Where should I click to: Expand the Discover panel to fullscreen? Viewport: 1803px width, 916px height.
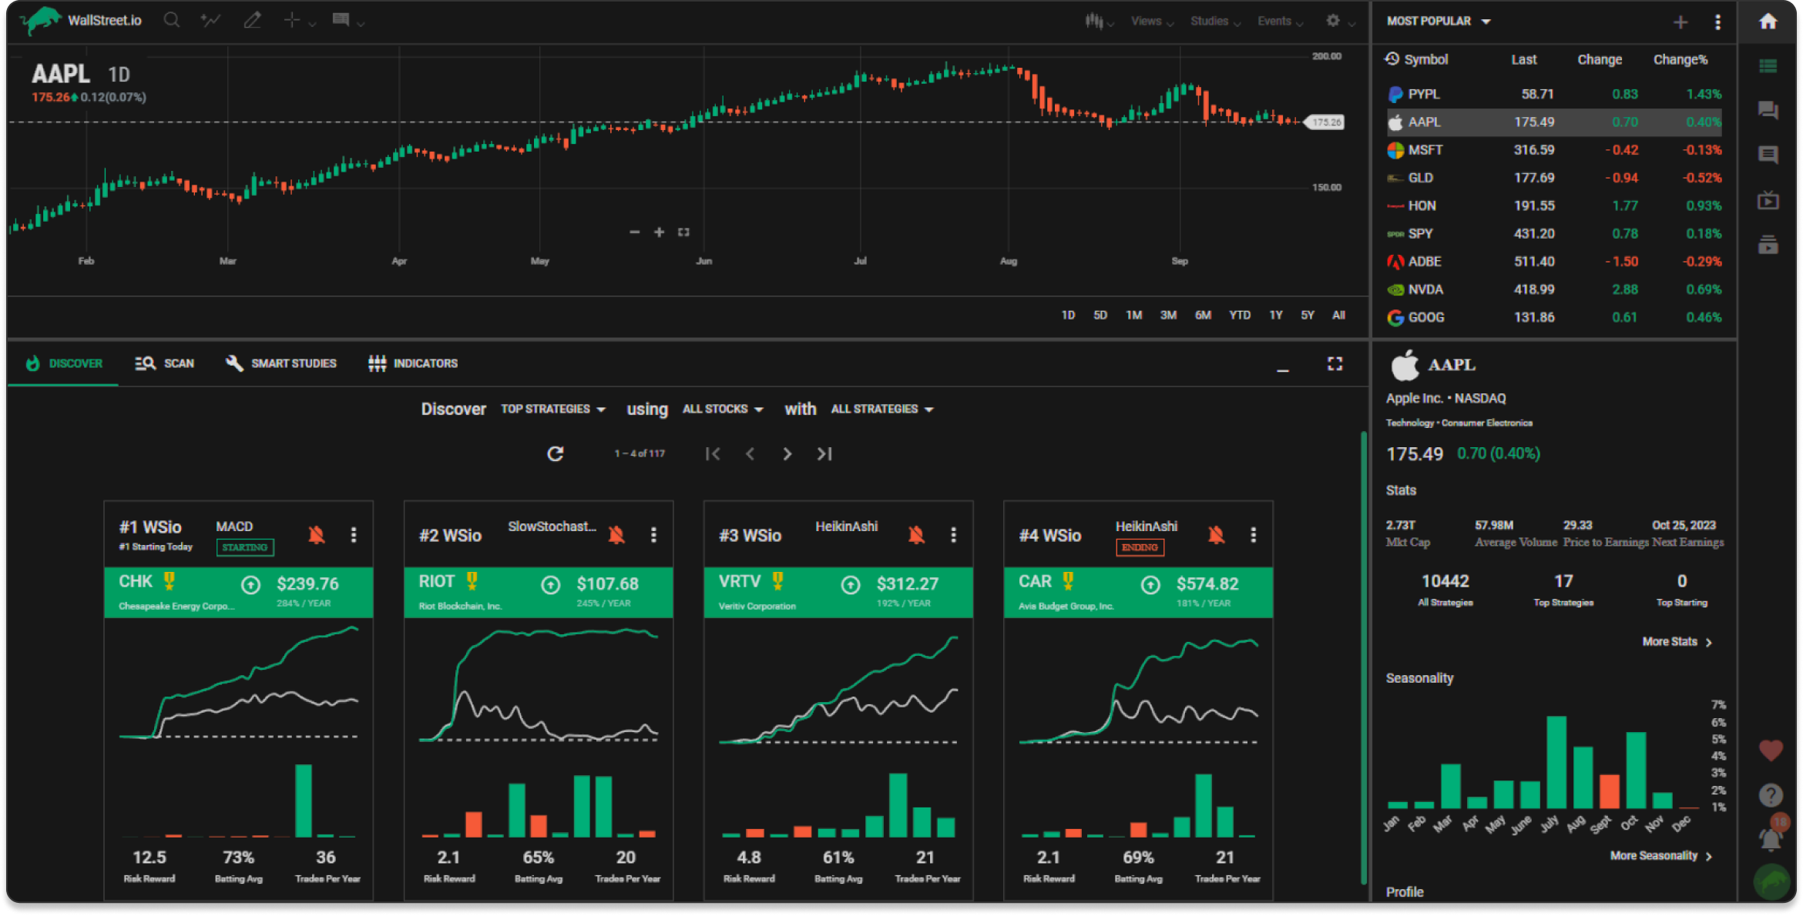click(1335, 363)
